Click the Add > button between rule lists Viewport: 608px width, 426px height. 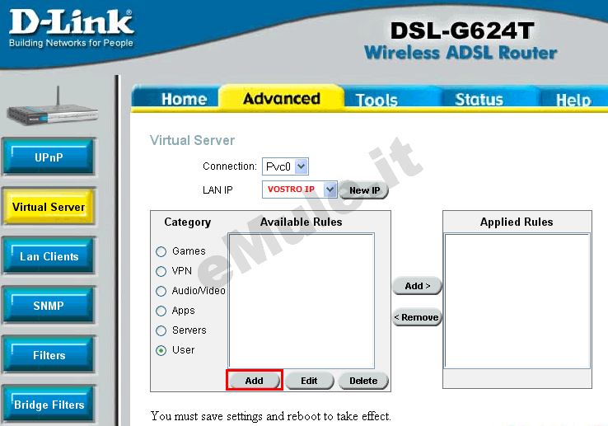417,286
